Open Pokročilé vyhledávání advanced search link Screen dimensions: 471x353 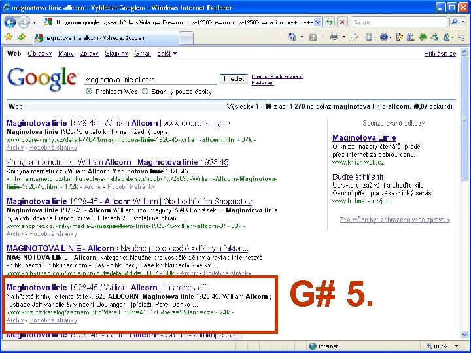click(x=277, y=76)
